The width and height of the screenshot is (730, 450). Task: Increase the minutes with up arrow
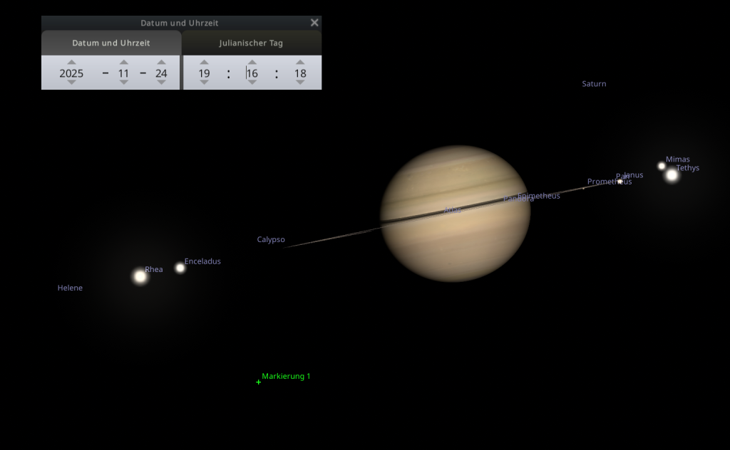252,62
